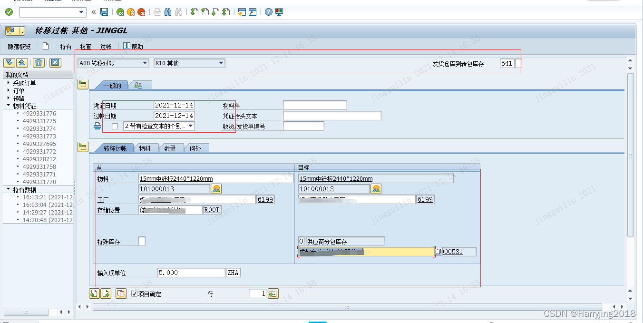643x323 pixels.
Task: Open material document 4929331776
Action: tap(39, 114)
